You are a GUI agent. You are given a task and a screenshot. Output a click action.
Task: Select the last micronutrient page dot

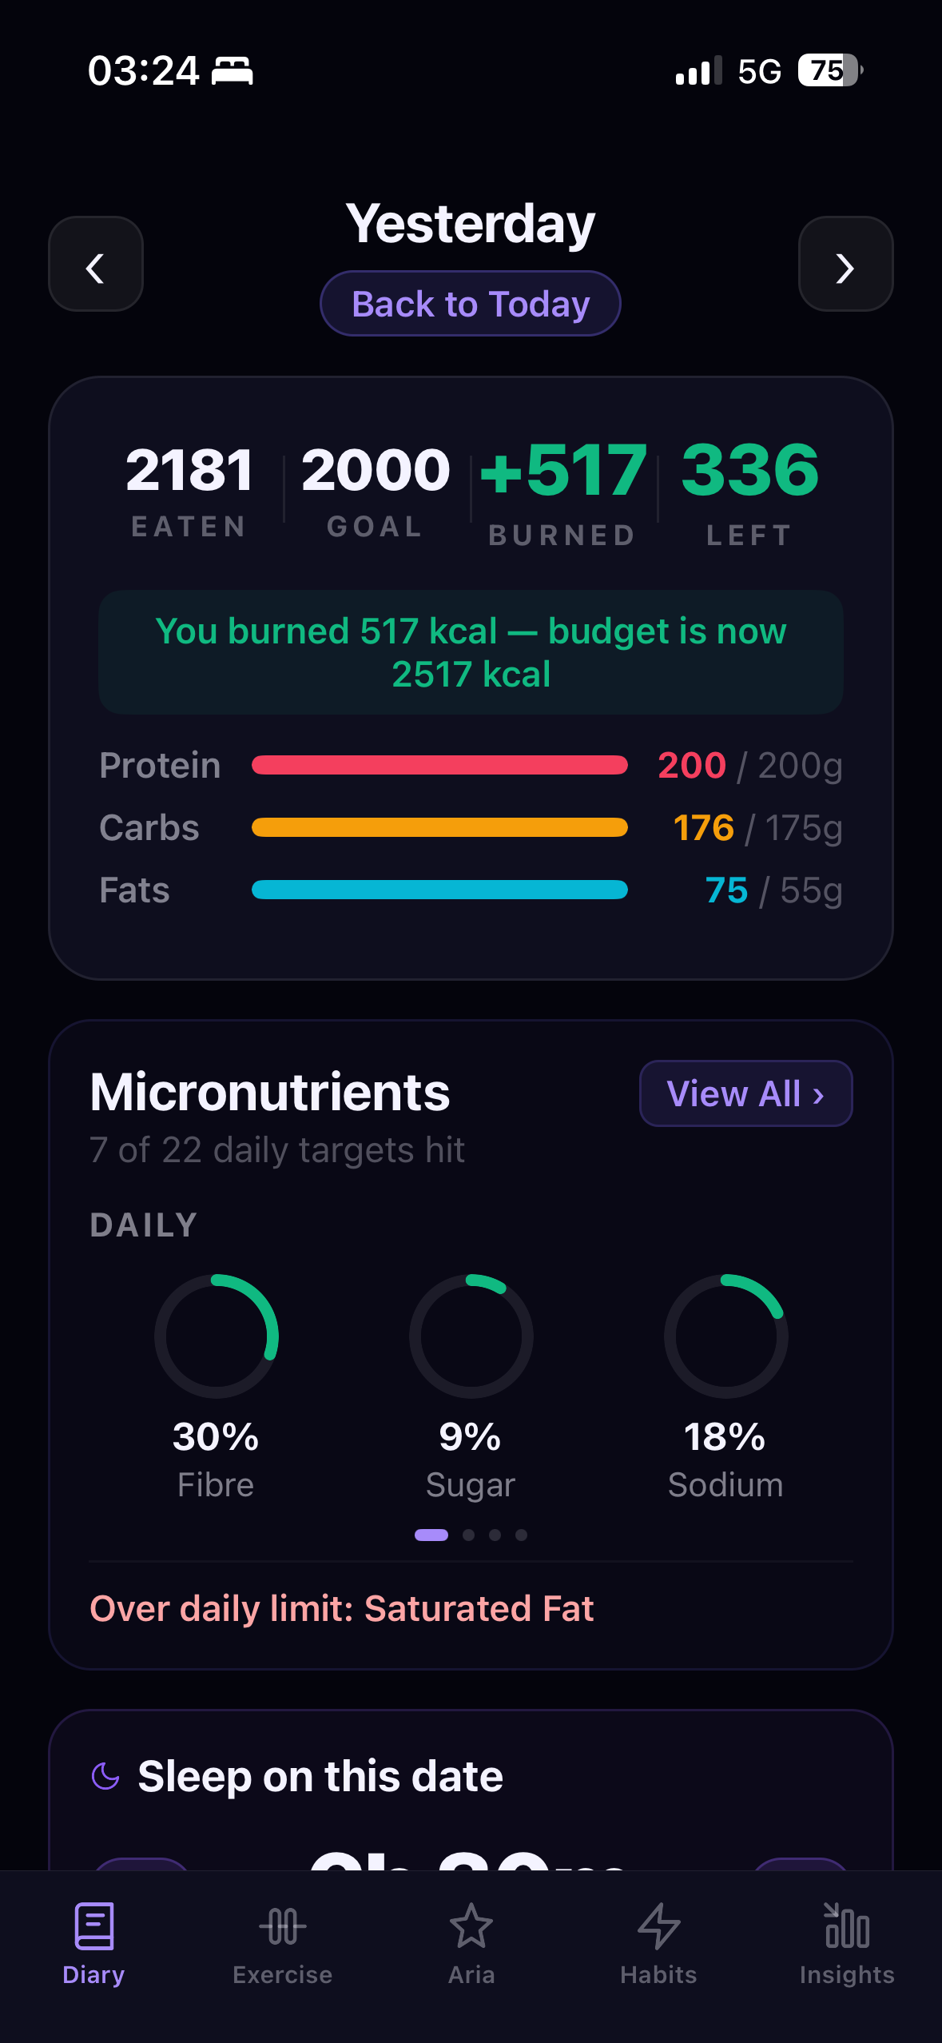tap(522, 1535)
